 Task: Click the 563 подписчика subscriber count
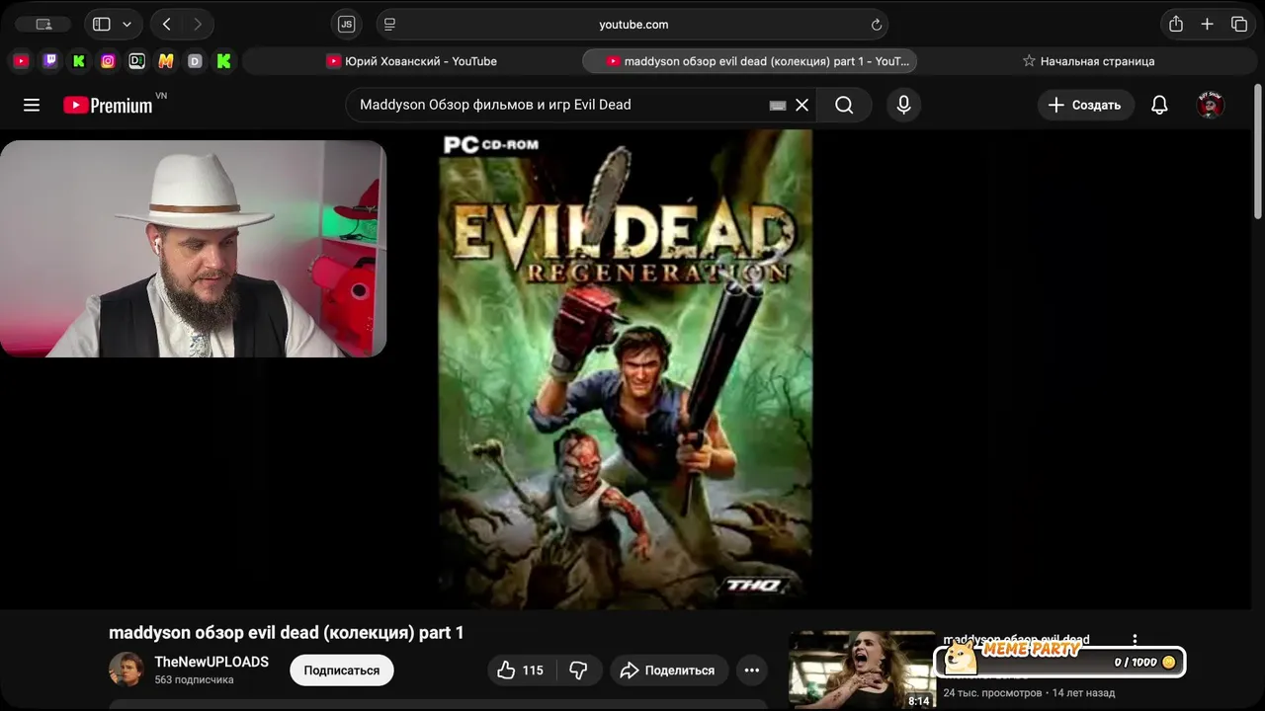point(194,680)
